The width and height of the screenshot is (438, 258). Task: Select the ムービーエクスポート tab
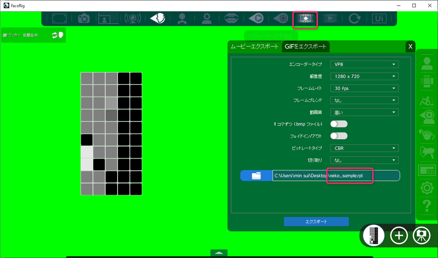tap(255, 46)
